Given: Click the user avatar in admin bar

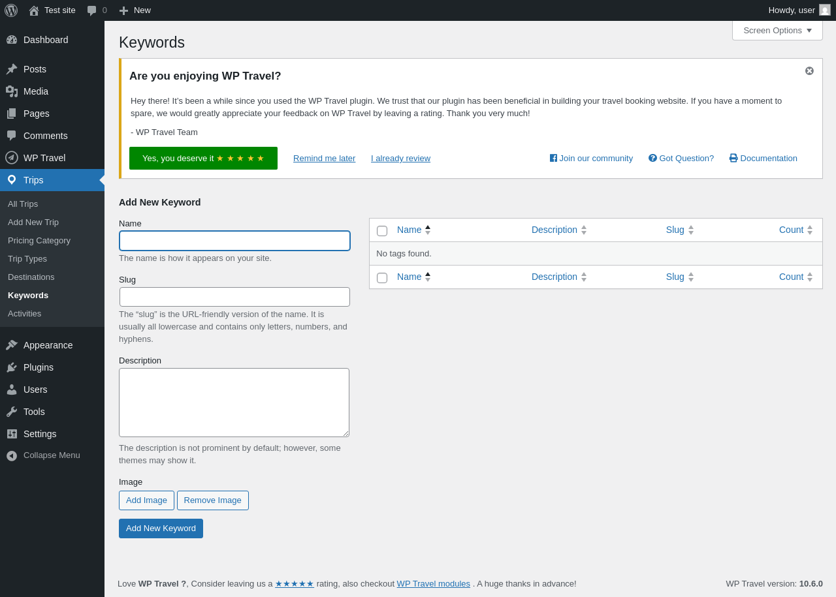Looking at the screenshot, I should 825,10.
